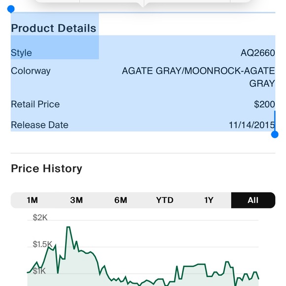
Task: Click the AGATE GRAY/MOONROCK-AGATE GRAY colorway value
Action: [x=198, y=77]
